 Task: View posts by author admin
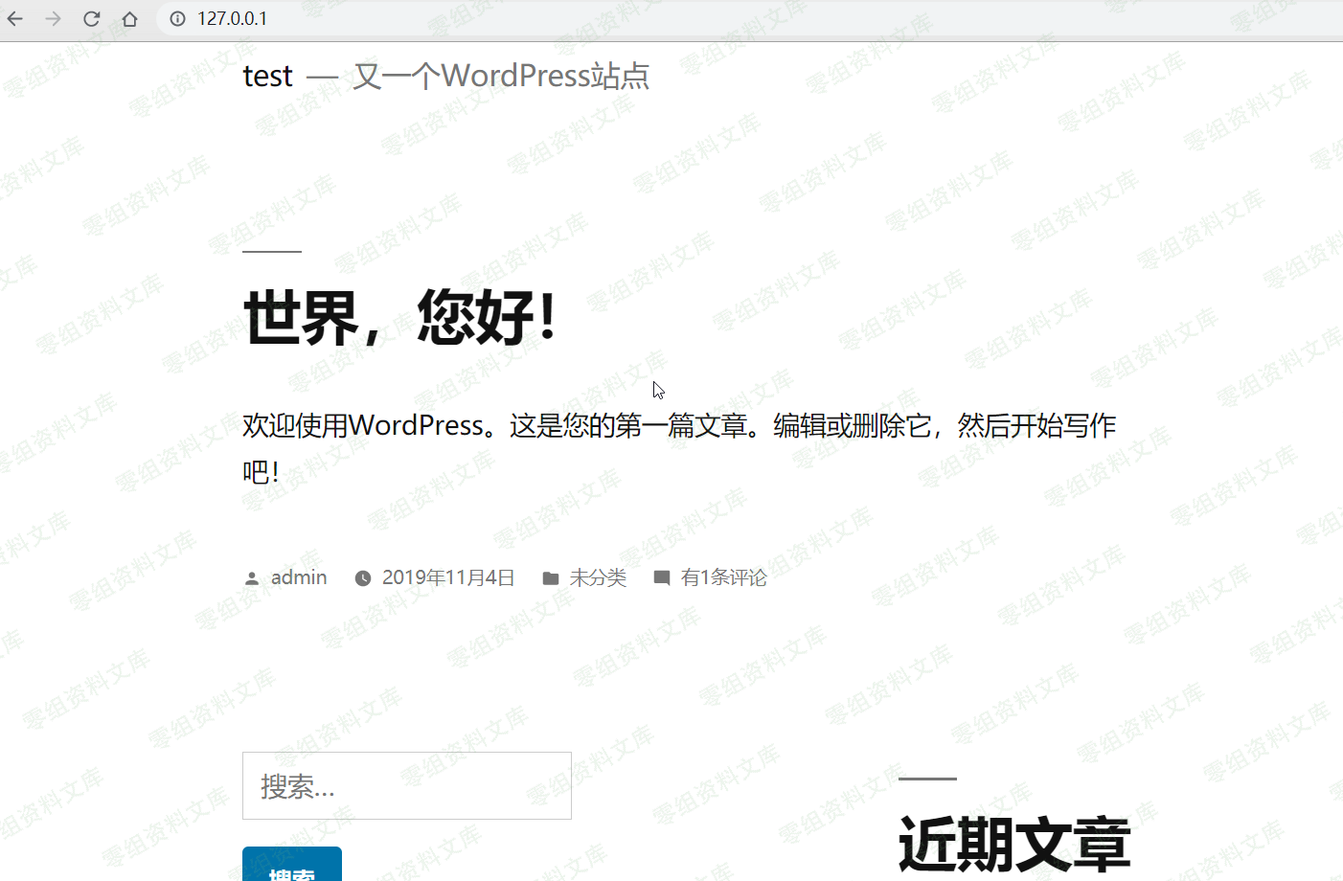[299, 577]
